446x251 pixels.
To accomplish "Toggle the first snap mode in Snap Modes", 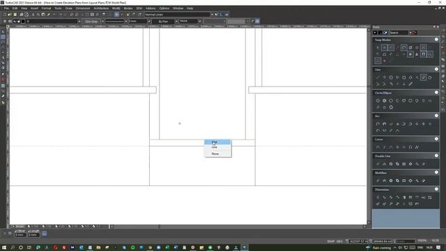I will [x=378, y=48].
